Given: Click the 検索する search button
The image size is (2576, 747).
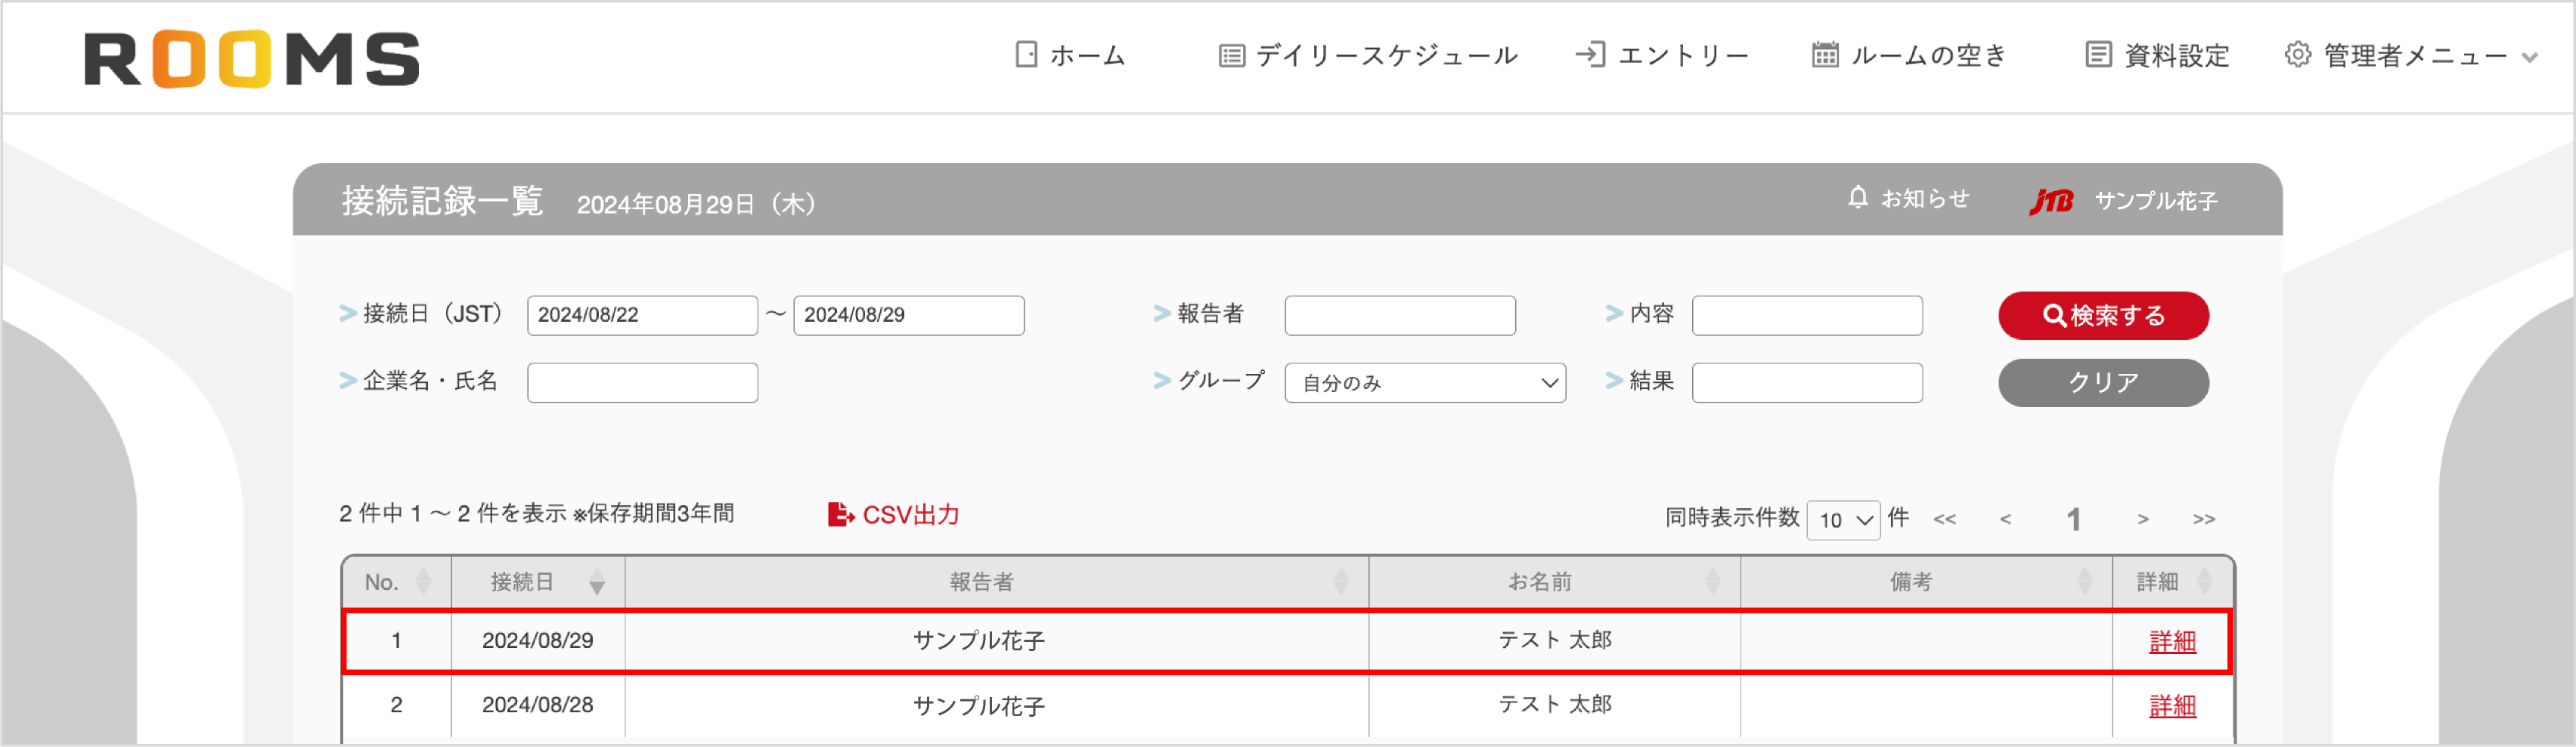Looking at the screenshot, I should 2103,314.
